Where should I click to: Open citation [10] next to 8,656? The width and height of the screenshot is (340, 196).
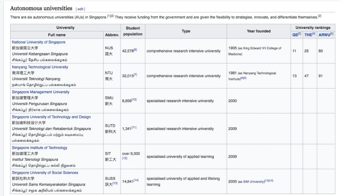134,100
